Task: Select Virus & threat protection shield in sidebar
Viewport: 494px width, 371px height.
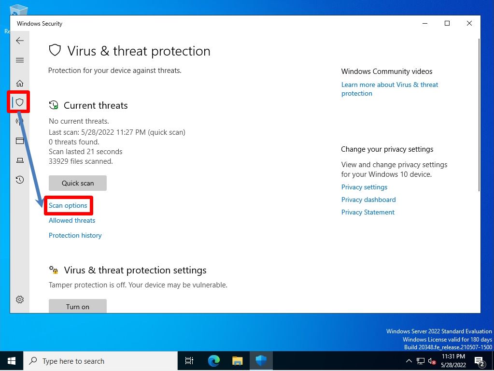Action: tap(20, 102)
